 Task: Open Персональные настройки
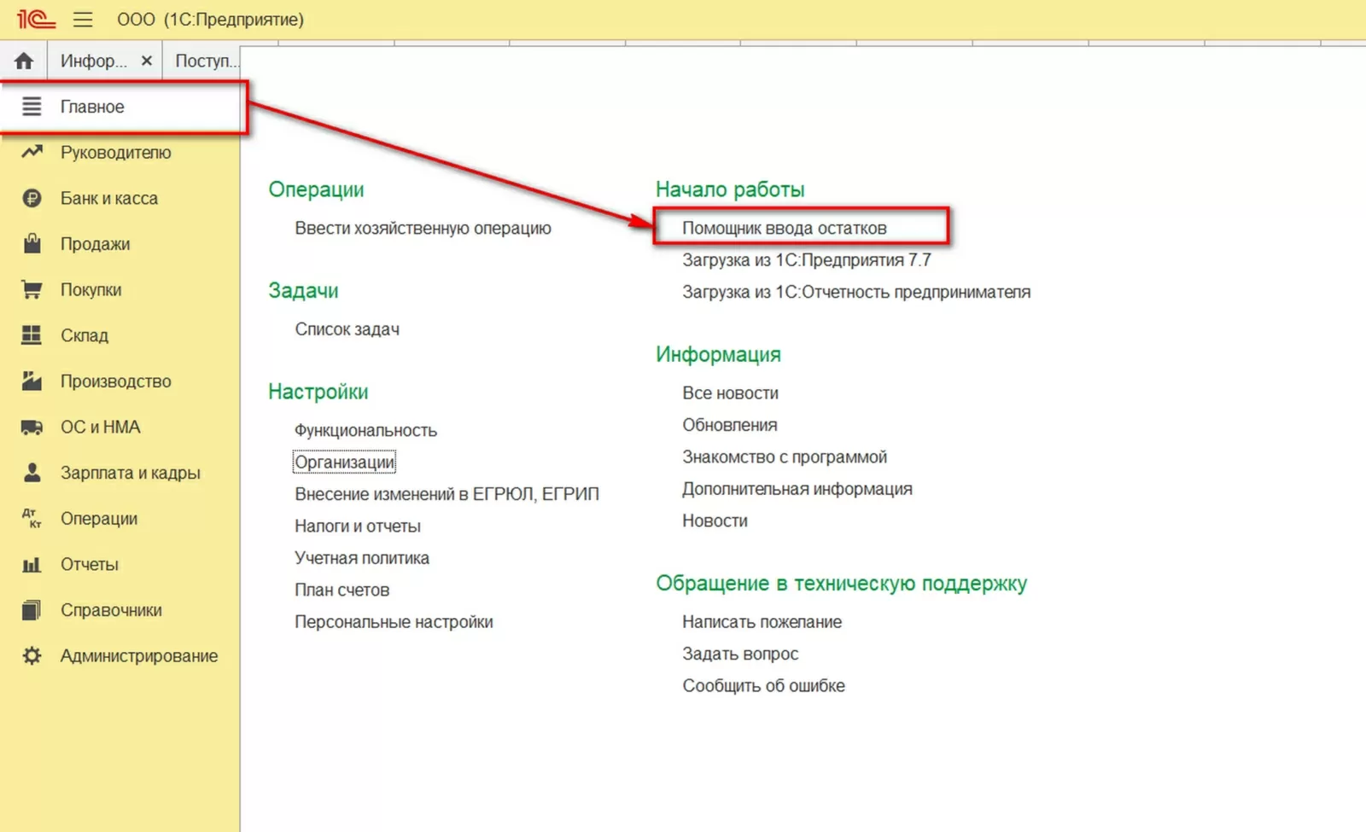pyautogui.click(x=394, y=622)
